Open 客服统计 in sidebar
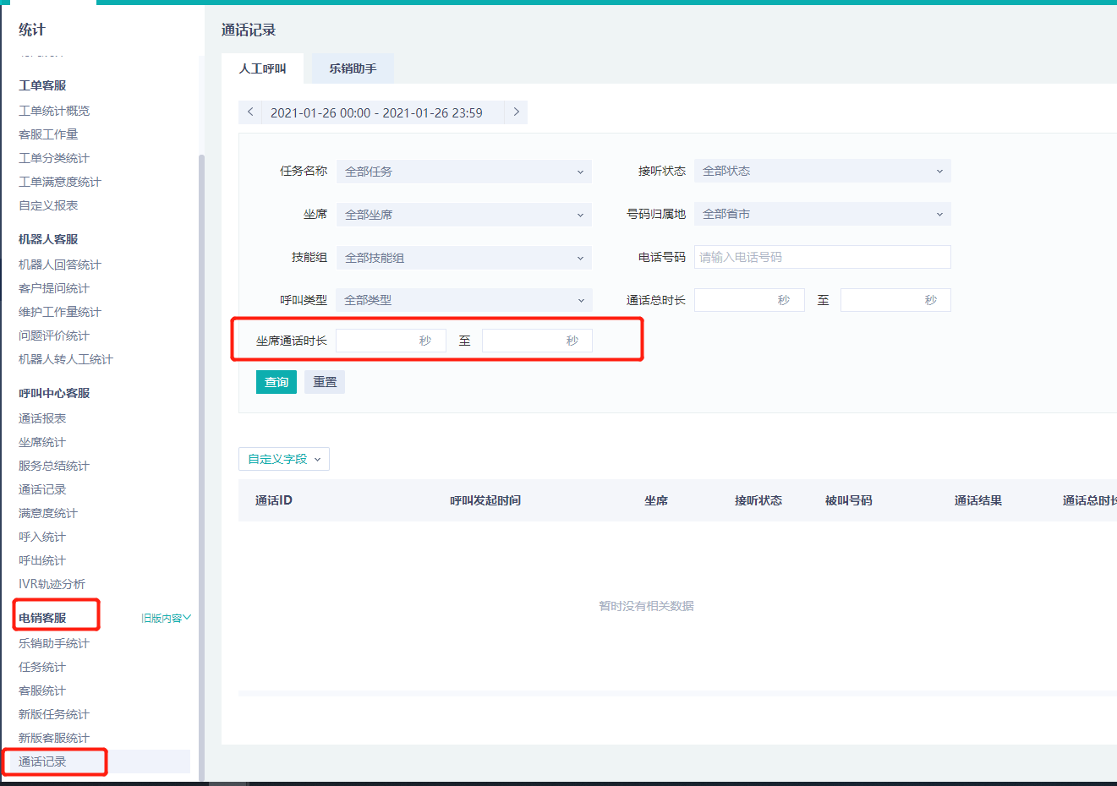This screenshot has height=786, width=1117. [42, 690]
